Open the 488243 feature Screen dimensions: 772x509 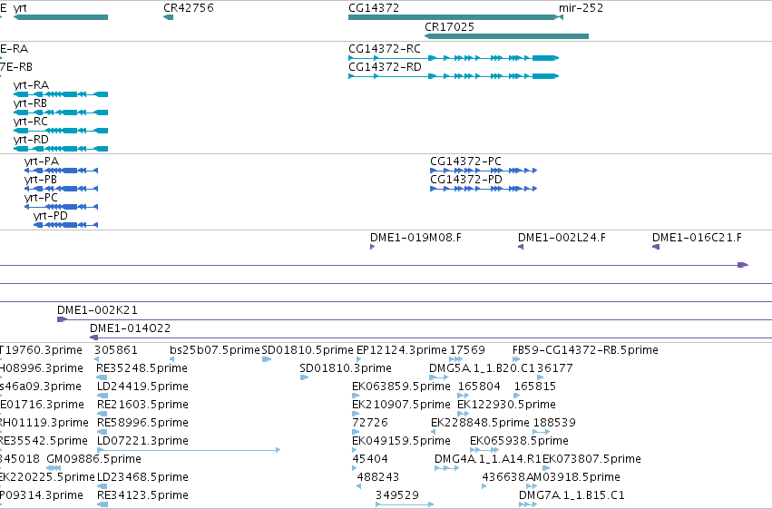(358, 487)
